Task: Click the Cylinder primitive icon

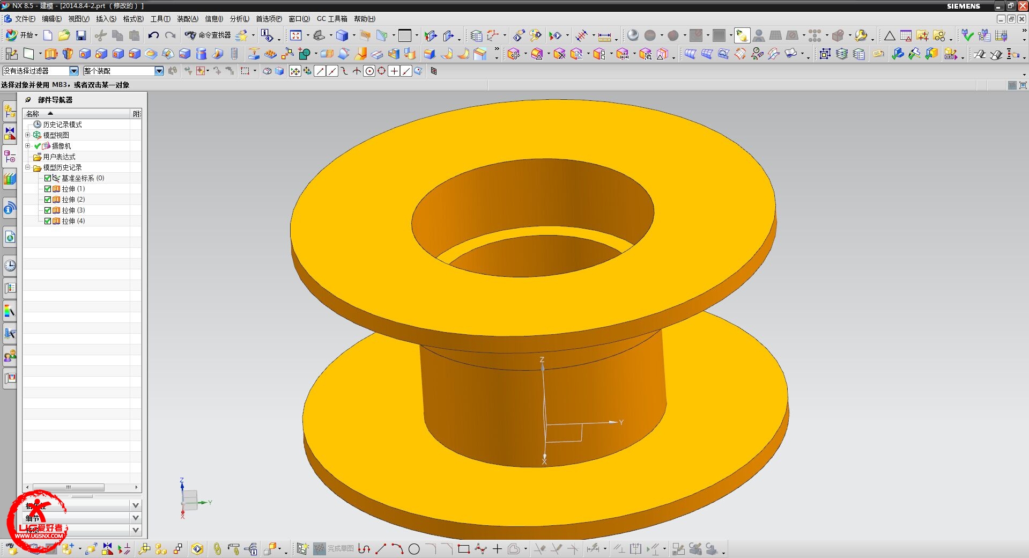Action: [x=201, y=54]
